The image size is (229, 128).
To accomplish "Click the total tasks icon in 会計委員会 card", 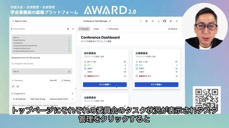I will click(x=85, y=62).
